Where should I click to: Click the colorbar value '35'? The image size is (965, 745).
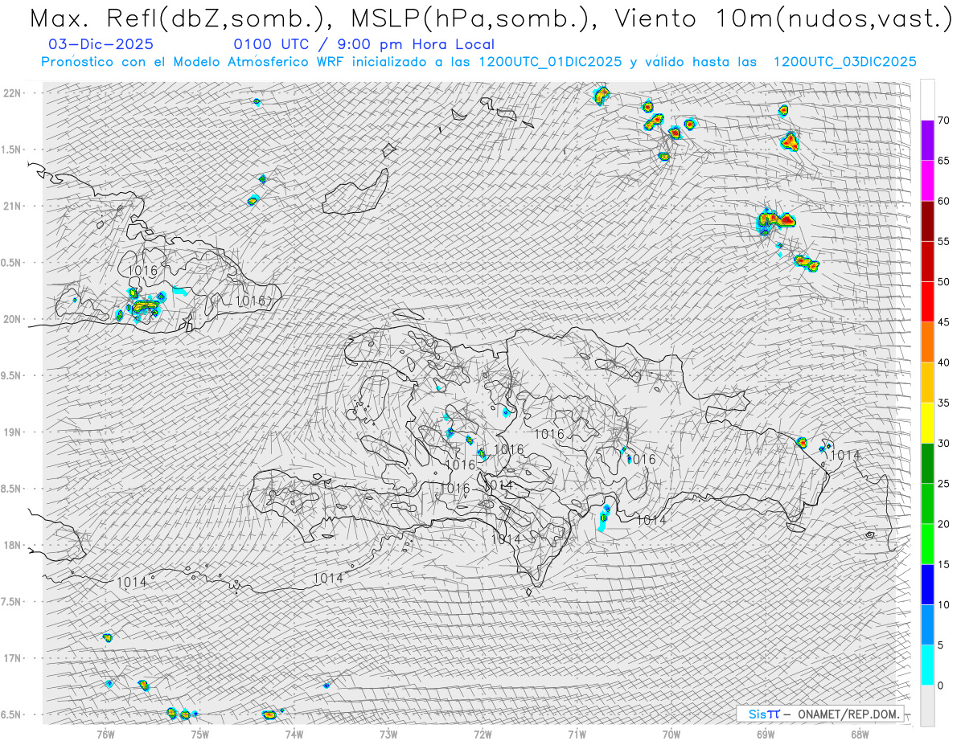coord(944,403)
